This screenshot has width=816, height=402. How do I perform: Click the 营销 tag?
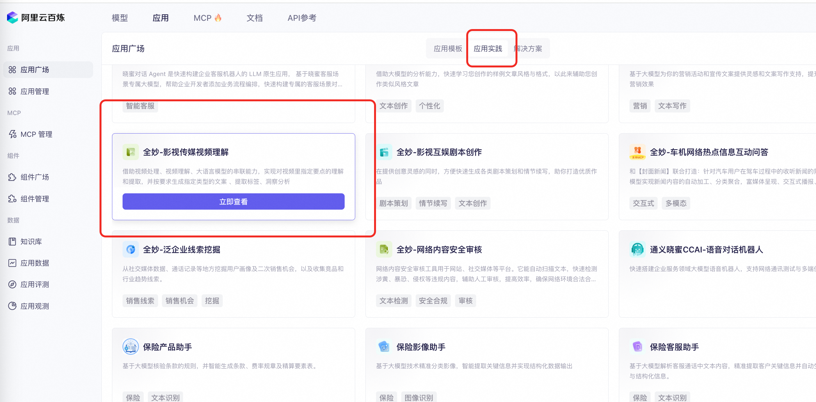640,106
